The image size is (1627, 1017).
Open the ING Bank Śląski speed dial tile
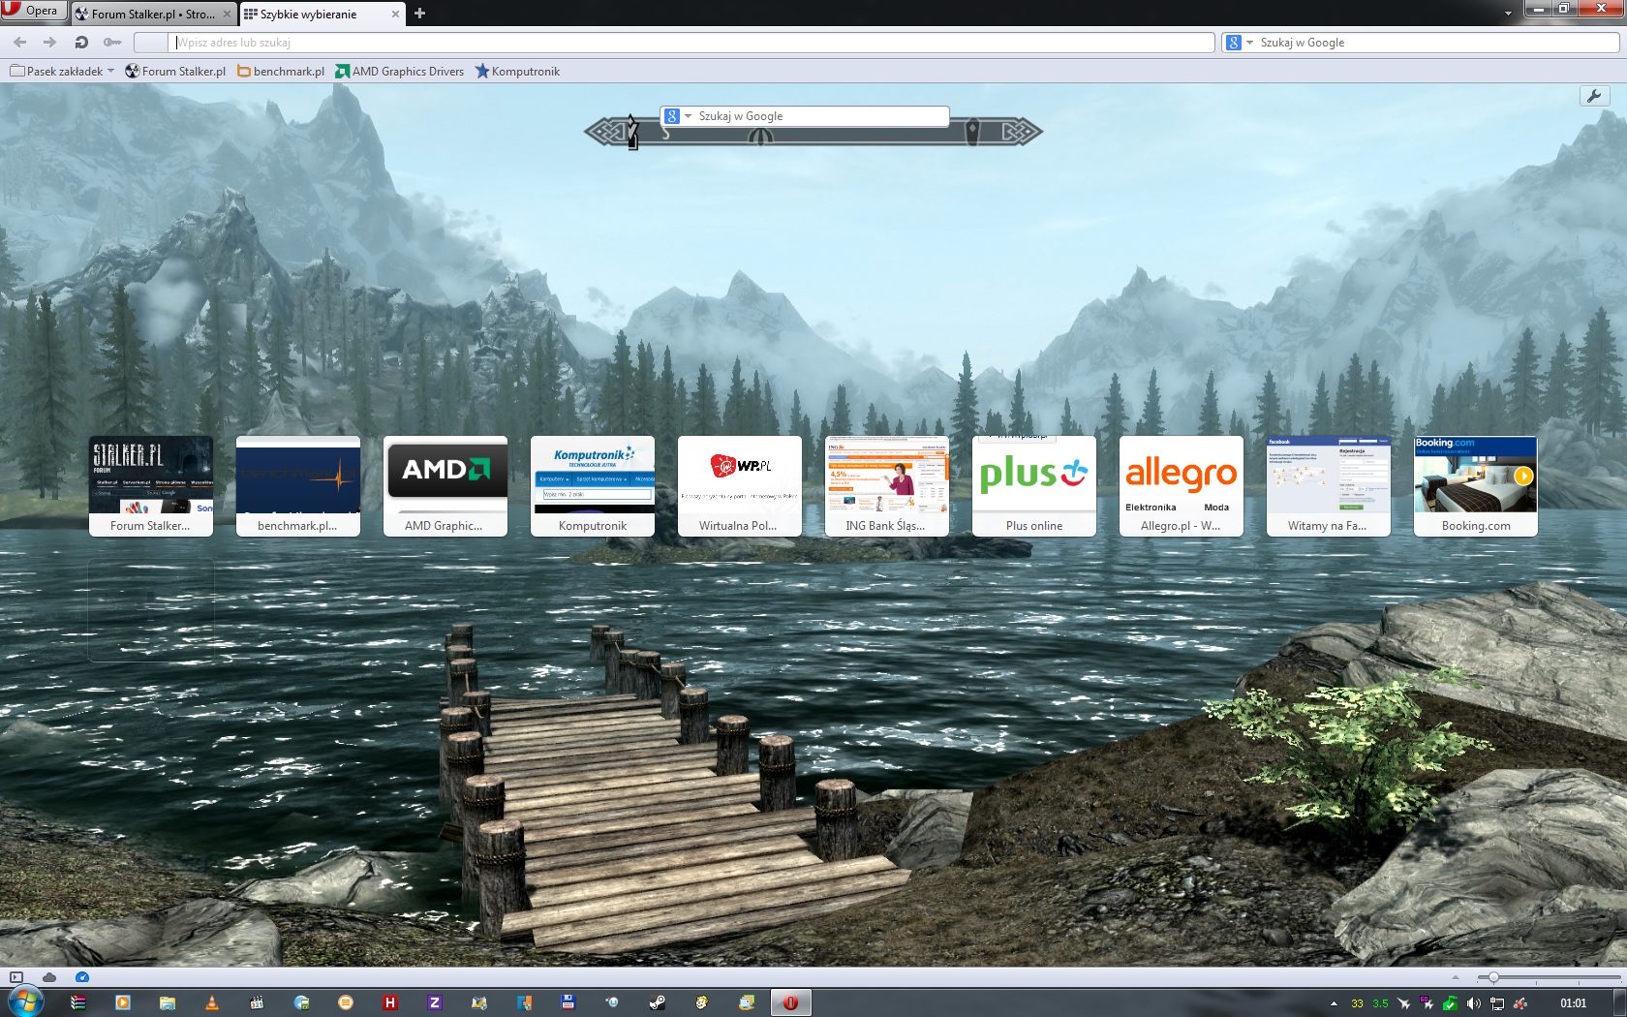887,486
